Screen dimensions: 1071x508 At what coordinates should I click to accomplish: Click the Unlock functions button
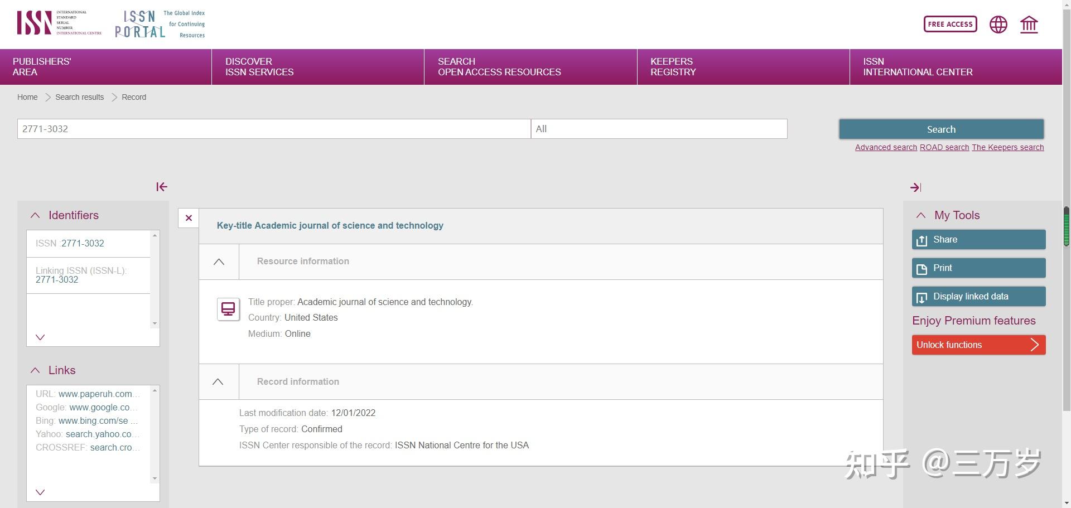pos(979,345)
